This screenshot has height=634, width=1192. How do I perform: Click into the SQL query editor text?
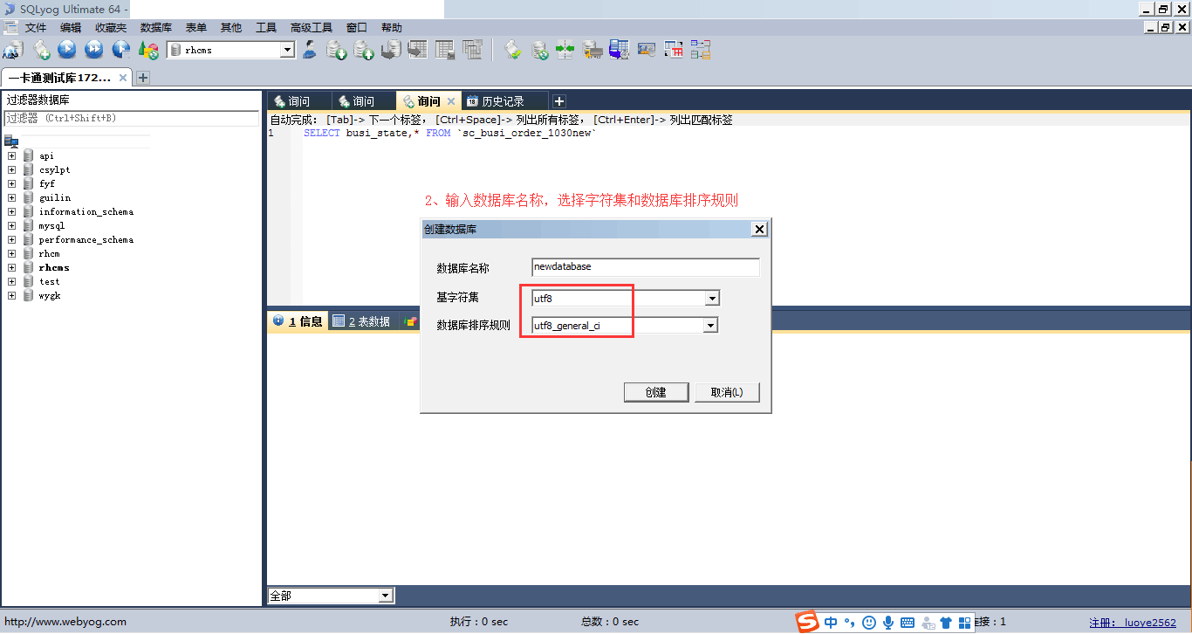tap(449, 134)
